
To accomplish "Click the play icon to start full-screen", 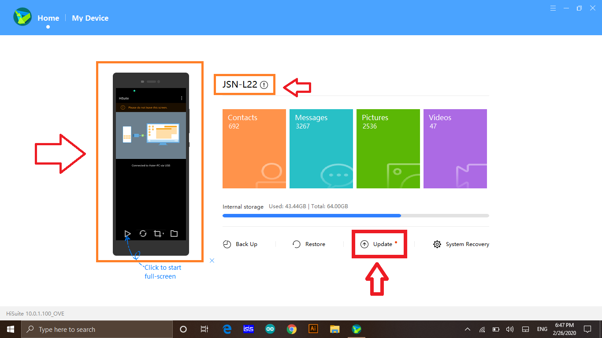I will [127, 234].
